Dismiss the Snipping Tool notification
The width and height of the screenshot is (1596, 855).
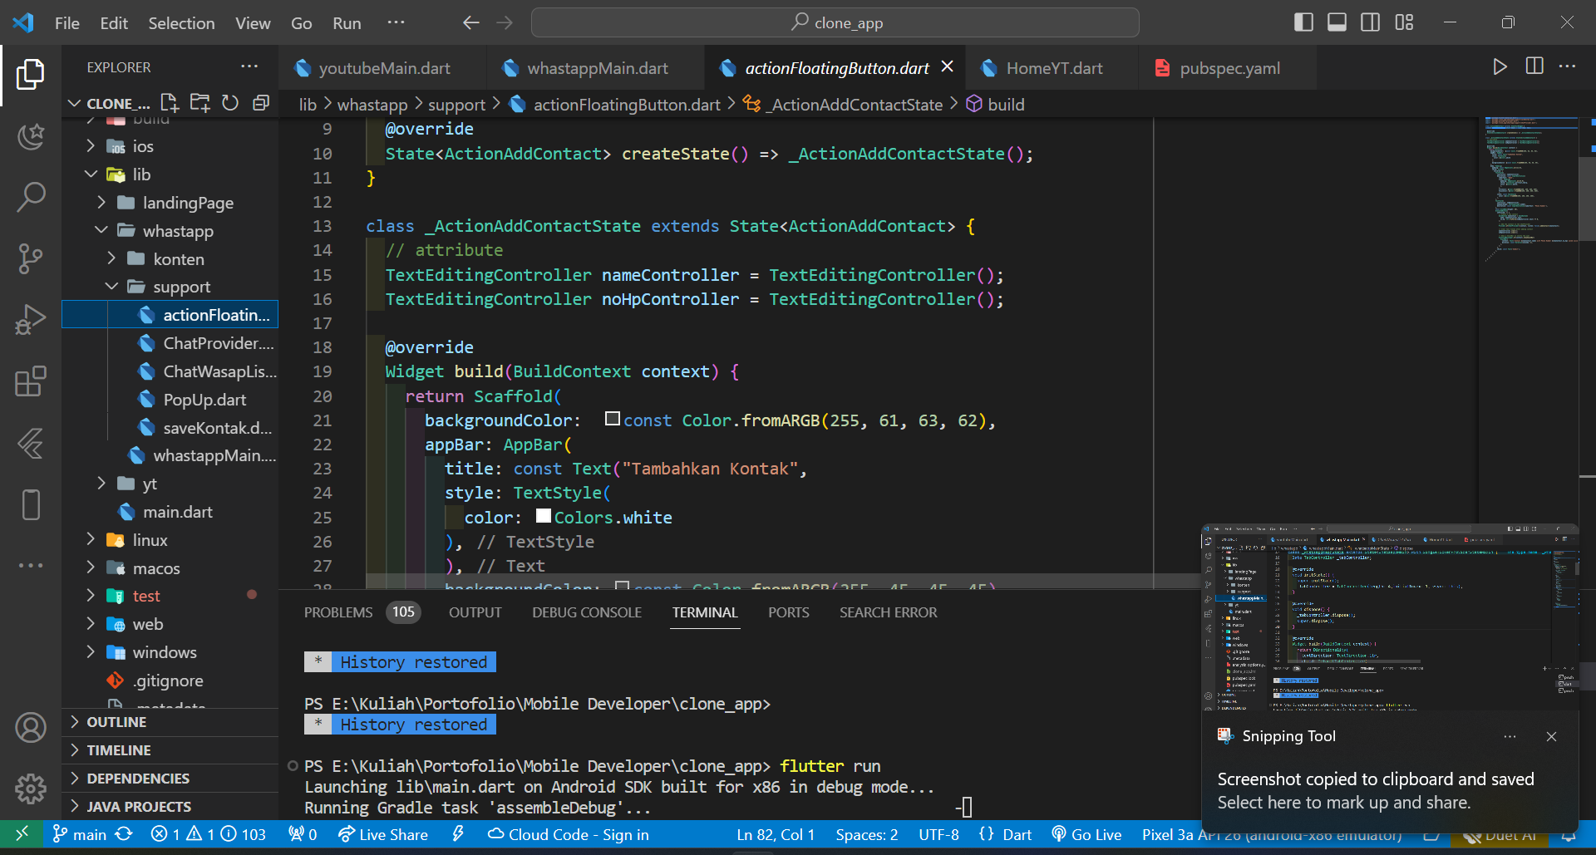click(x=1551, y=737)
